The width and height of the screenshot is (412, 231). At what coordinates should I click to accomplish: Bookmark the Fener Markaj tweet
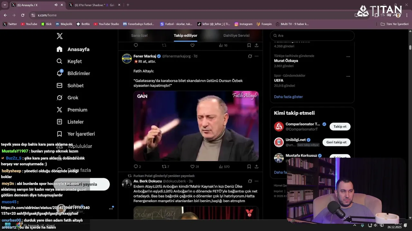[x=249, y=167]
